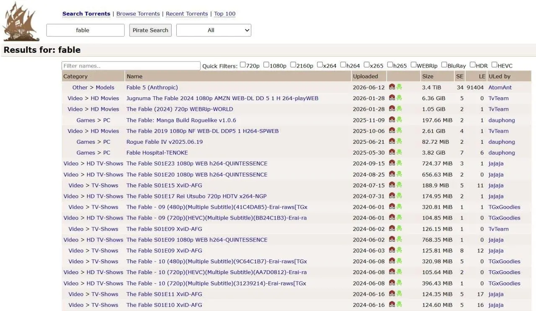The width and height of the screenshot is (536, 311).
Task: Open Recent Torrents page
Action: (187, 14)
